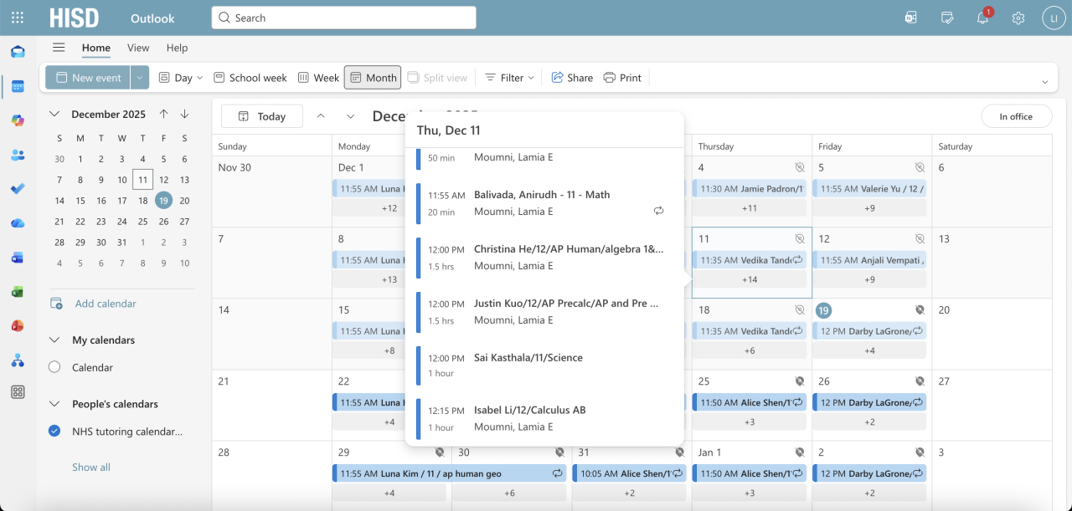
Task: Open the Jamie Padron 11:30 AM event
Action: click(750, 189)
